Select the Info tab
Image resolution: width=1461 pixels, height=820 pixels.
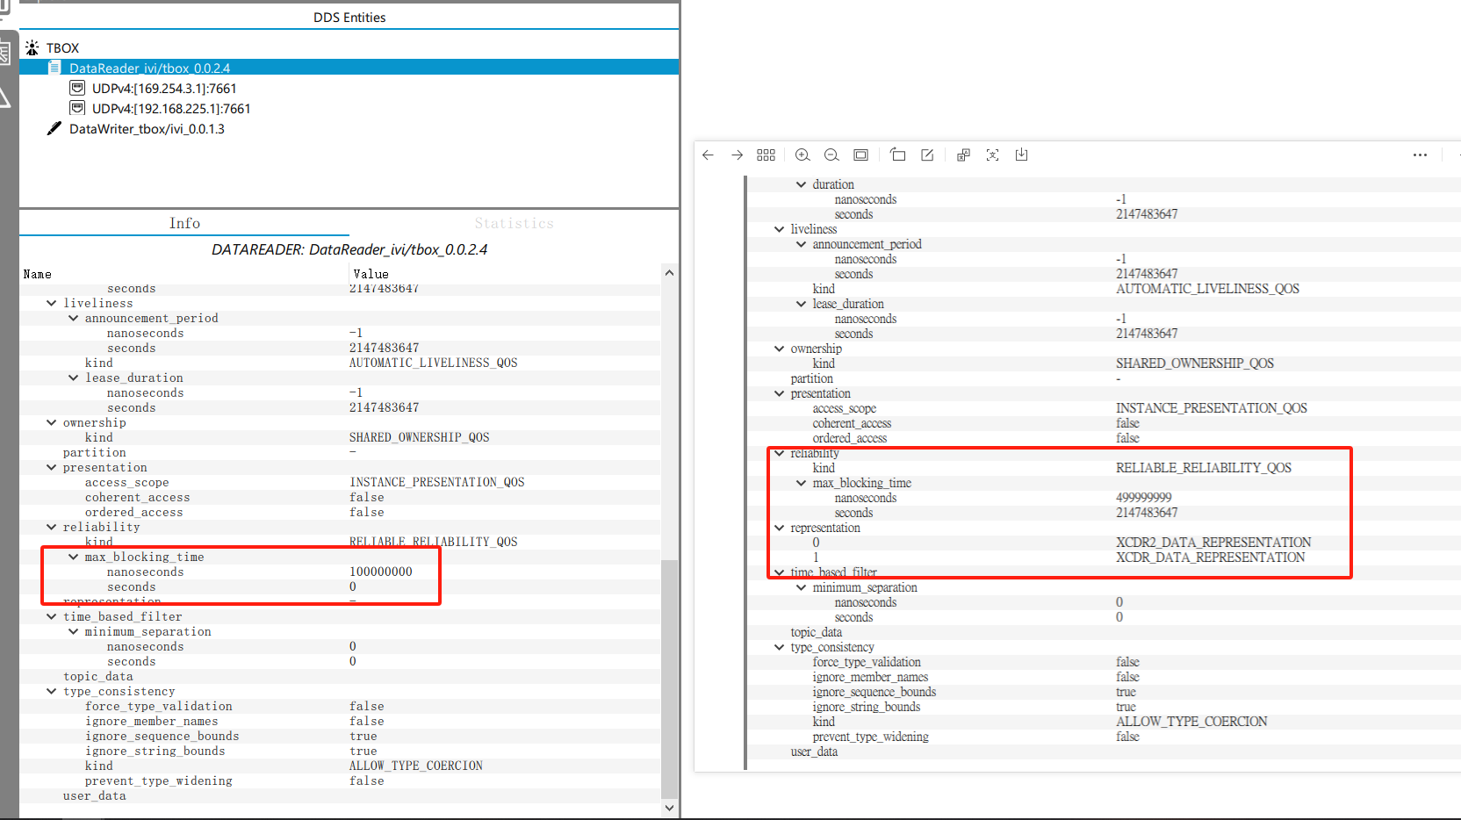pos(184,223)
